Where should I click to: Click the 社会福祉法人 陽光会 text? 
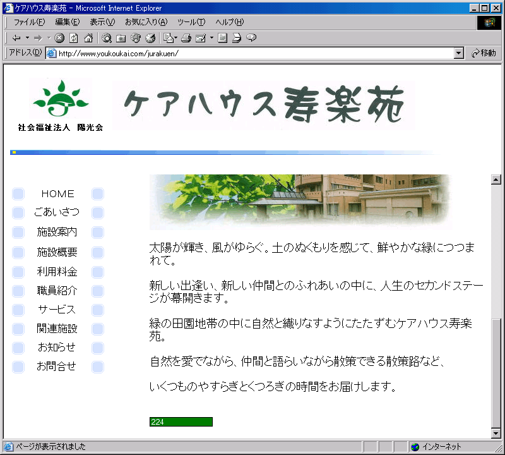[x=61, y=128]
